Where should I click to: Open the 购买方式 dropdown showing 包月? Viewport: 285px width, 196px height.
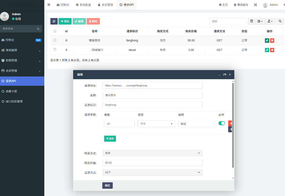coord(152,153)
